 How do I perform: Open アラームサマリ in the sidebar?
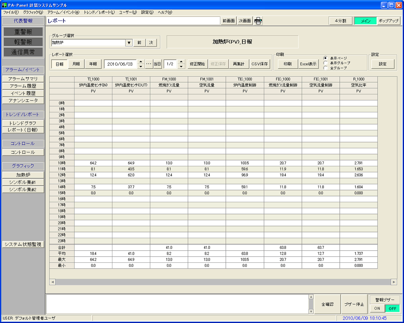pos(23,79)
